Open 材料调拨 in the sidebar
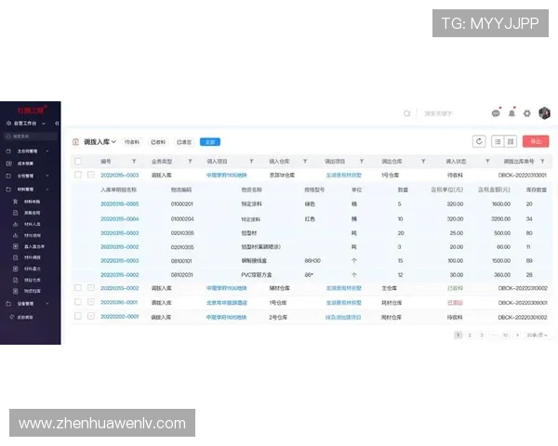The width and height of the screenshot is (558, 446). pyautogui.click(x=32, y=257)
